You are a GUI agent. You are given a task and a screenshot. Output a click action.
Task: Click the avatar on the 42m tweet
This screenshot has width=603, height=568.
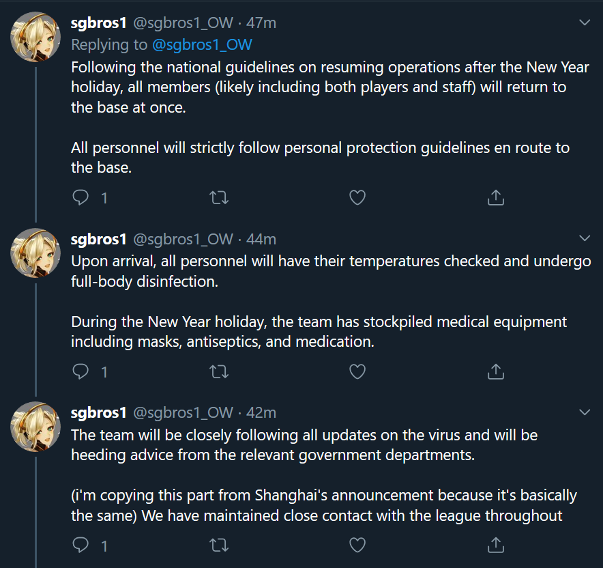[x=35, y=427]
